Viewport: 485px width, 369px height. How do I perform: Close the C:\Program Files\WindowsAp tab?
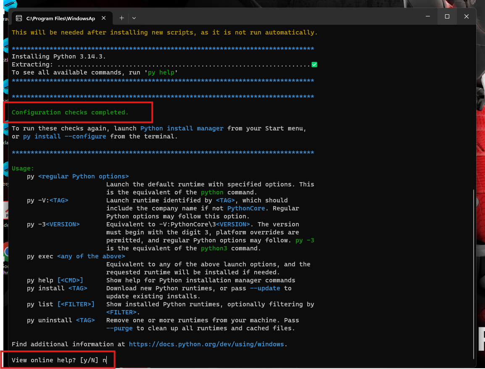click(x=104, y=18)
